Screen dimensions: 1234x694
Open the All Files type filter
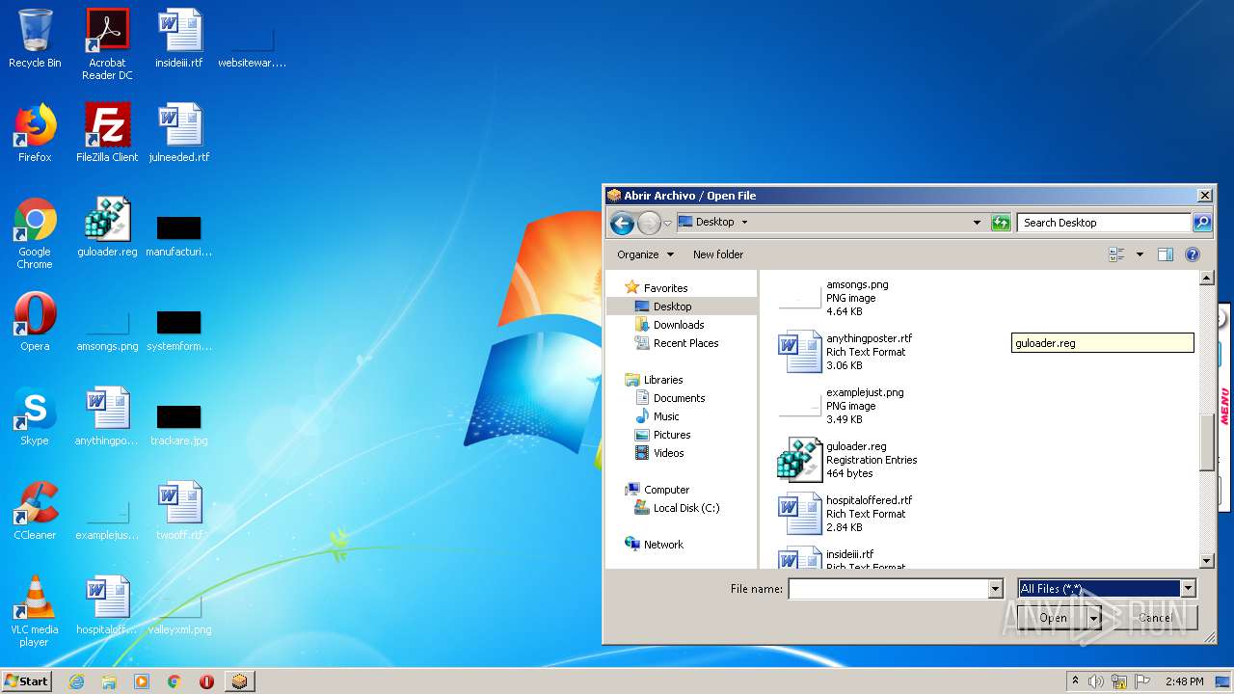point(1107,588)
